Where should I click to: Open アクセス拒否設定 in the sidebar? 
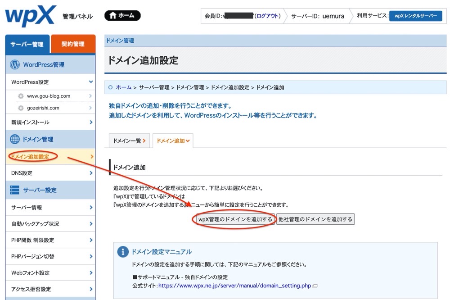(50, 289)
